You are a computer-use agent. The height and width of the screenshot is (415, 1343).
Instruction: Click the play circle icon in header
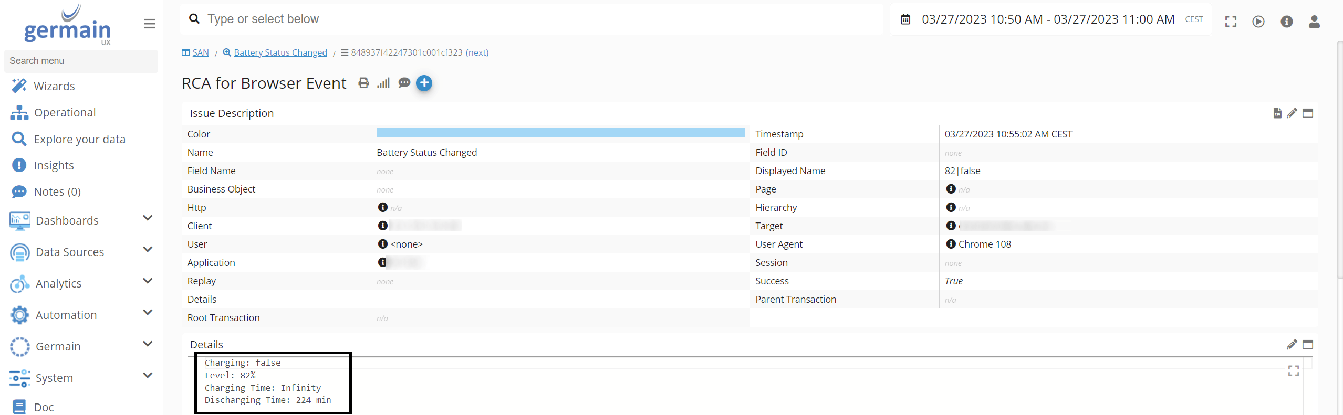click(x=1258, y=22)
